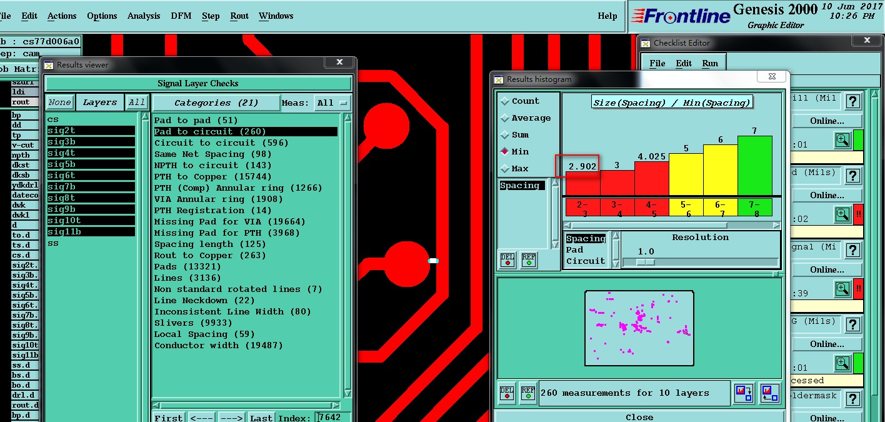
Task: Select layer sig11b in the layer list
Action: tap(91, 231)
